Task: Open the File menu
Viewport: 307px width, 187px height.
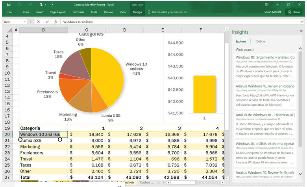Action: point(9,12)
